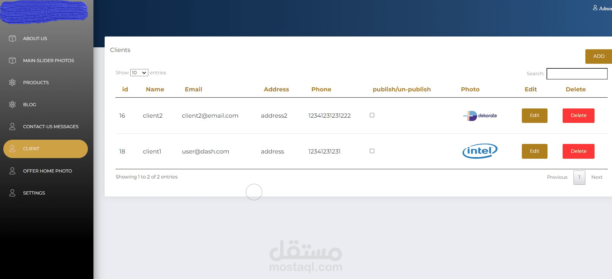Click the client2@email.com cell
The image size is (612, 279).
pos(210,116)
